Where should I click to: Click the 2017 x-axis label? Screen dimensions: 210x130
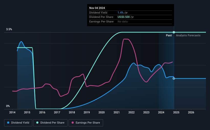[57, 112]
